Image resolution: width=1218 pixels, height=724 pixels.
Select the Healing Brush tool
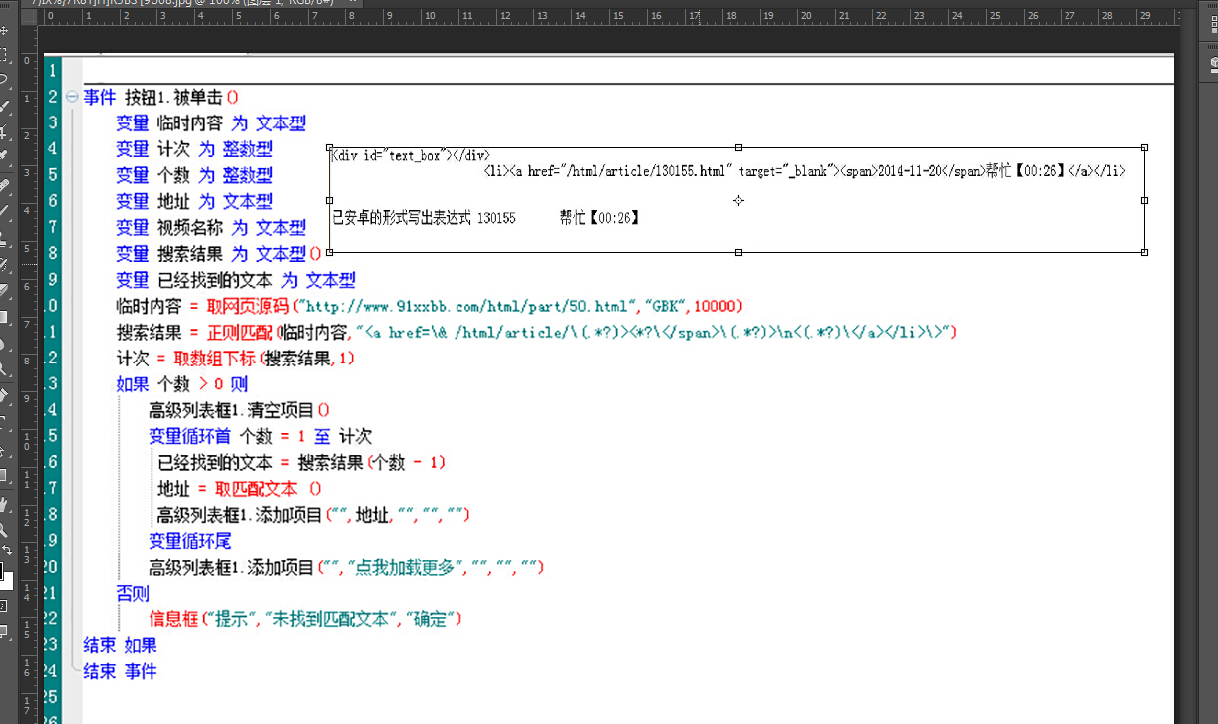pos(4,186)
